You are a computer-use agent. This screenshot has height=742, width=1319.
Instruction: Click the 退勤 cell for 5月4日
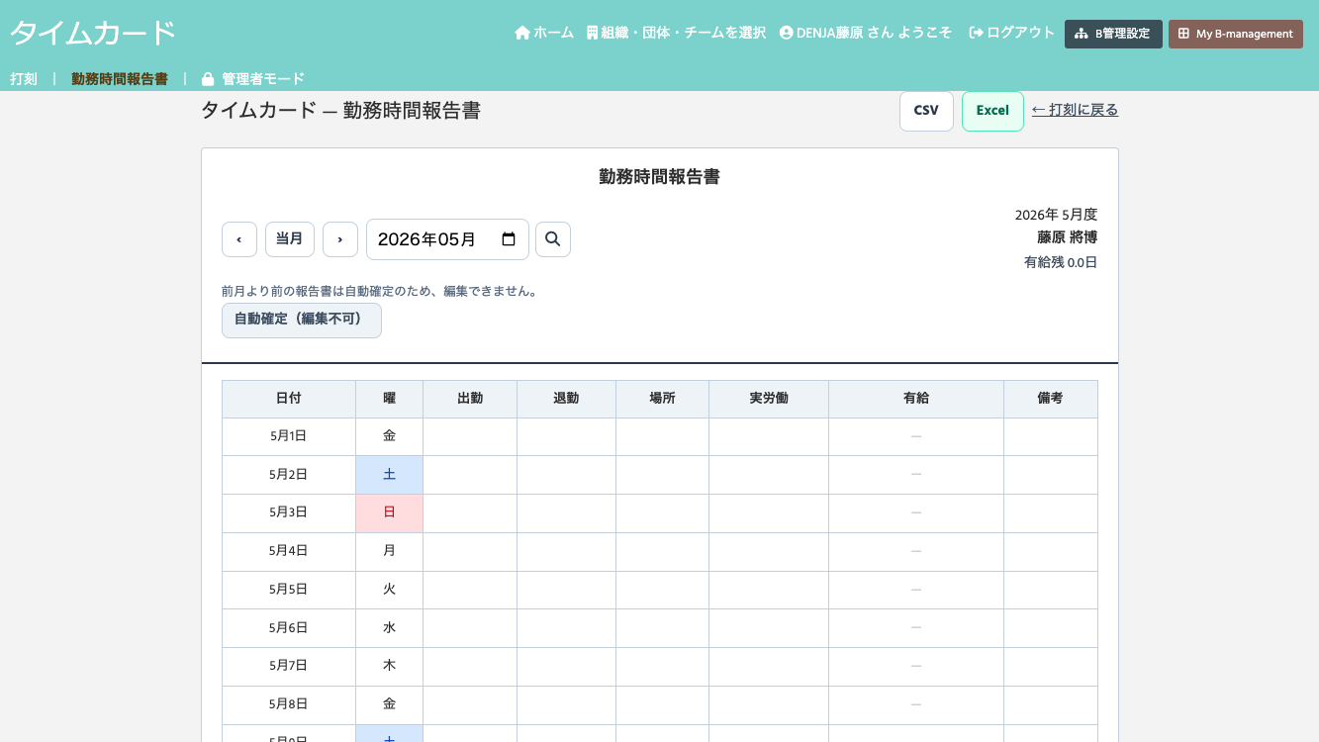567,552
